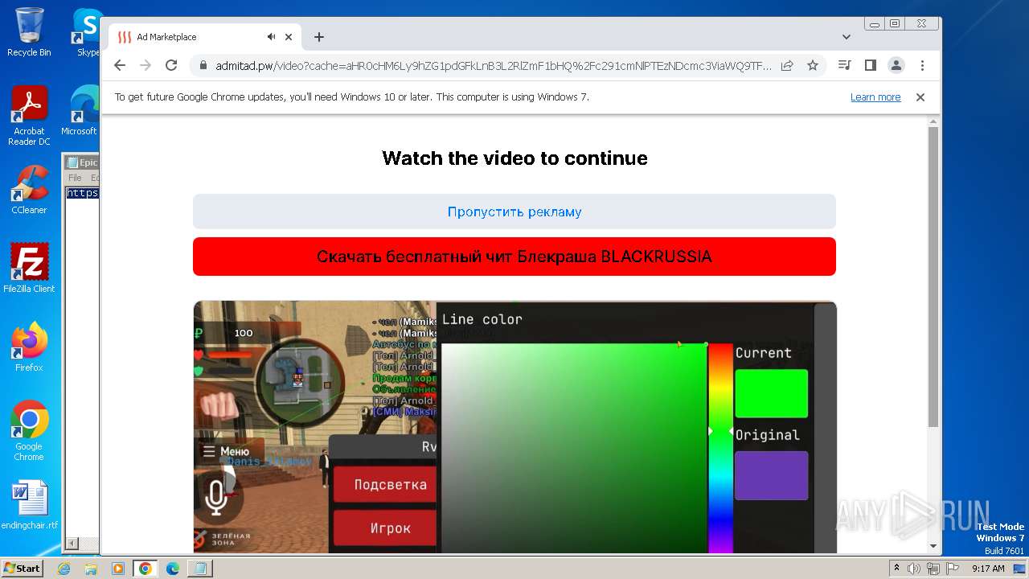
Task: Close the Ad Marketplace tab
Action: point(289,37)
